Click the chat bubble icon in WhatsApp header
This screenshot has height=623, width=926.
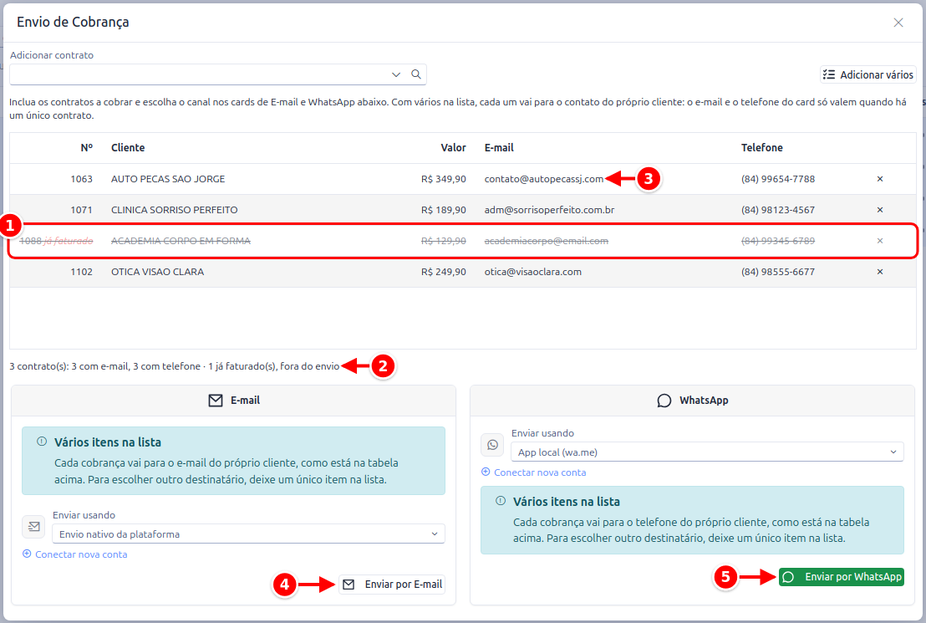(x=664, y=401)
